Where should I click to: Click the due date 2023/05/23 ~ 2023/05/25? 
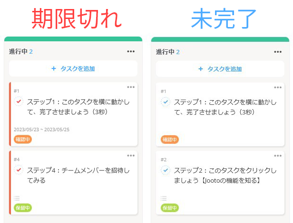tap(41, 129)
